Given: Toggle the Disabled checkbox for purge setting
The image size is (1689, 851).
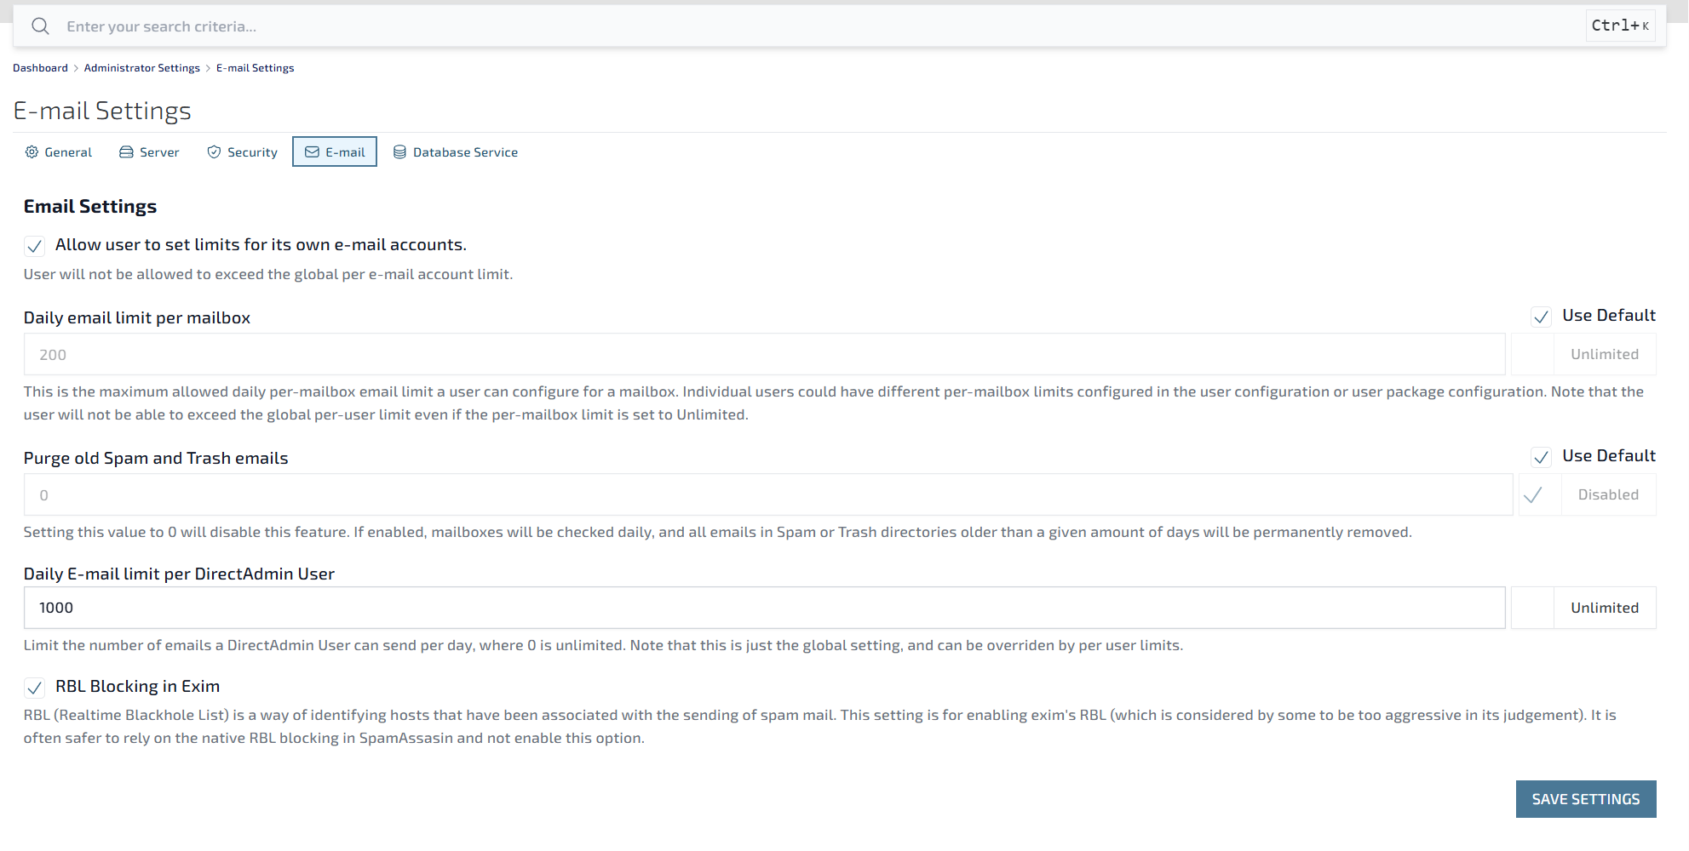Looking at the screenshot, I should point(1533,495).
